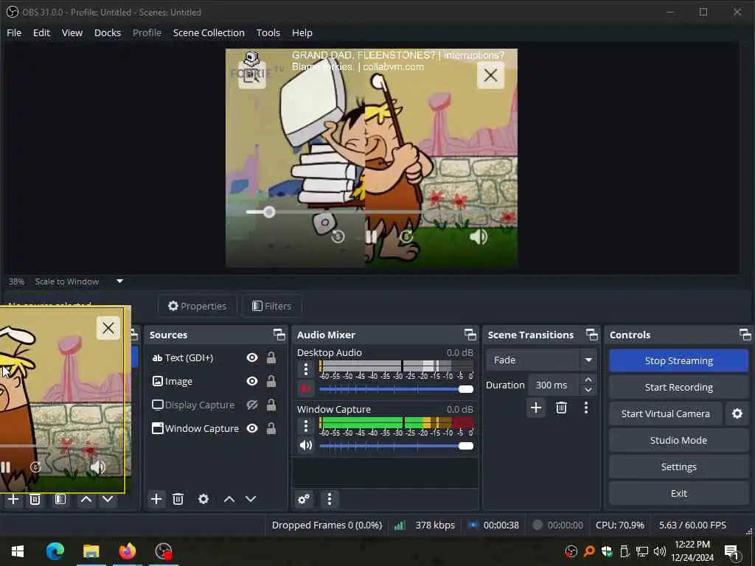
Task: Open Desktop Audio options menu
Action: [x=305, y=369]
